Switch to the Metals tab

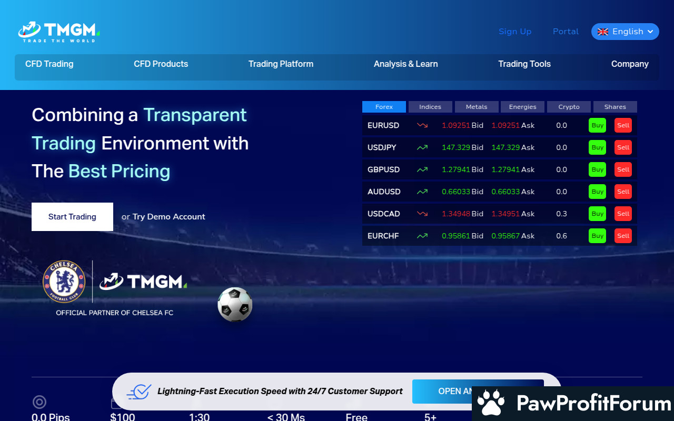(x=477, y=107)
